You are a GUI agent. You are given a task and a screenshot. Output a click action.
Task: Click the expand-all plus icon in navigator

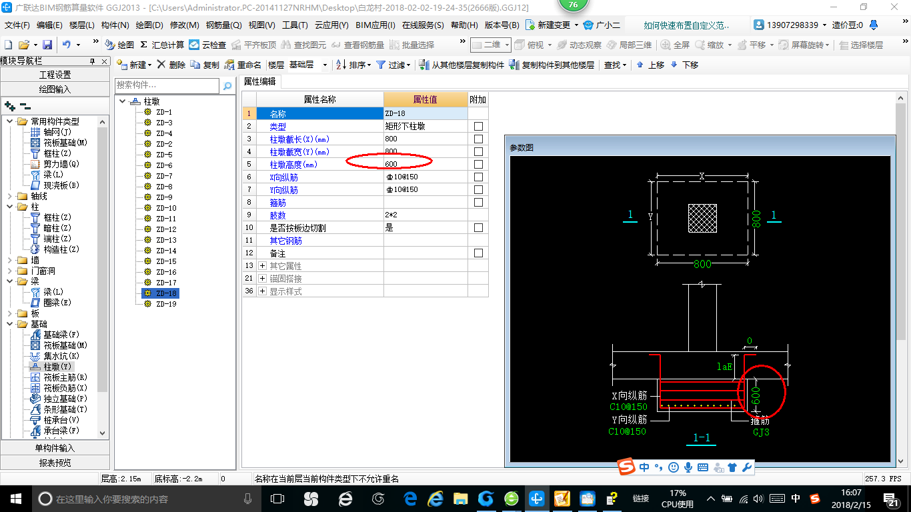(10, 105)
